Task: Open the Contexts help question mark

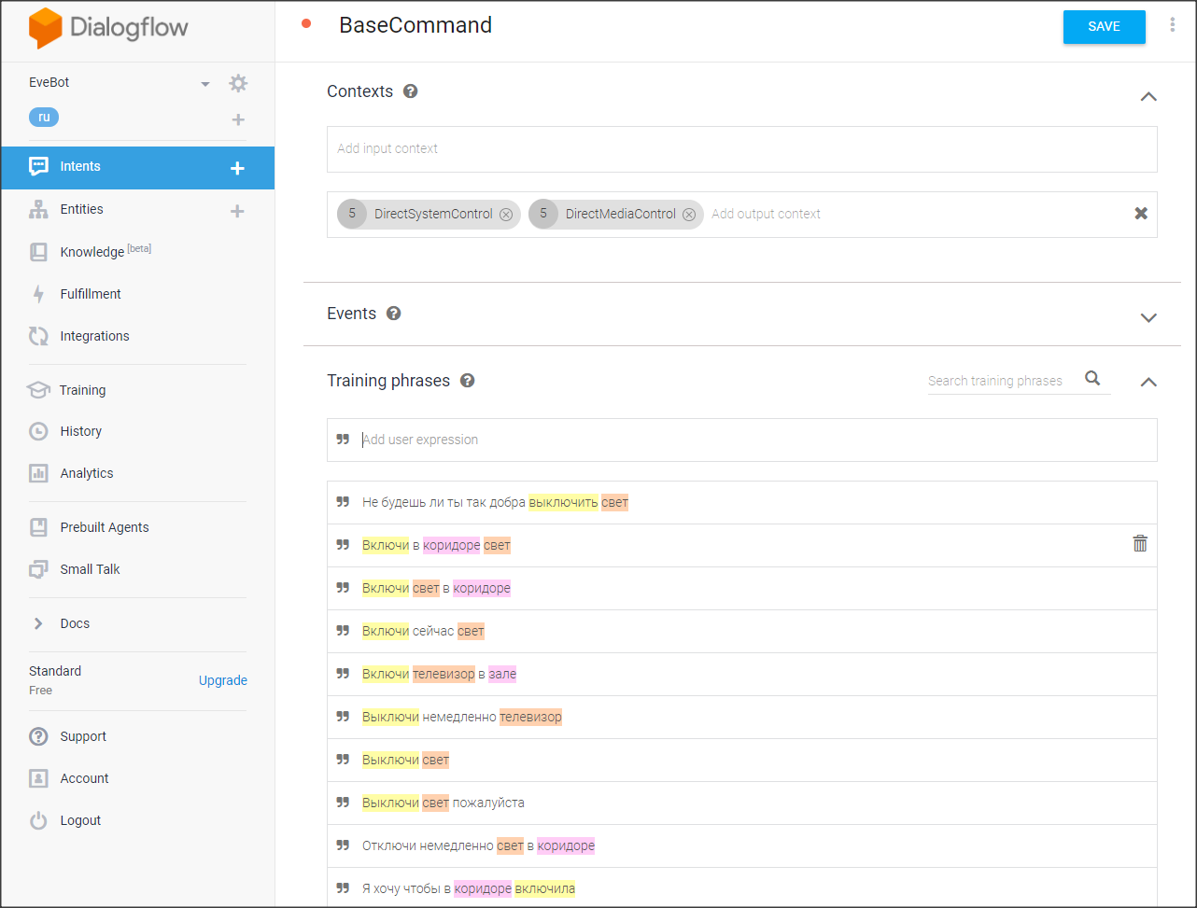Action: click(410, 91)
